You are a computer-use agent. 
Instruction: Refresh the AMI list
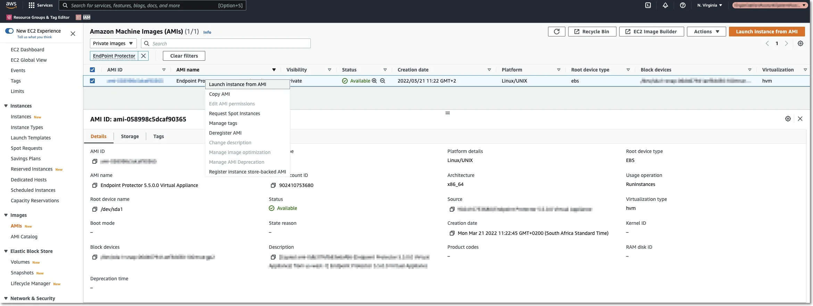(x=557, y=32)
